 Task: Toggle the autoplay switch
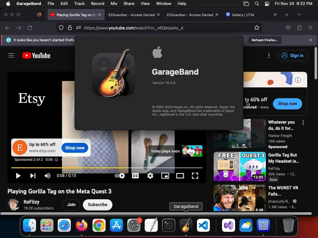click(120, 176)
